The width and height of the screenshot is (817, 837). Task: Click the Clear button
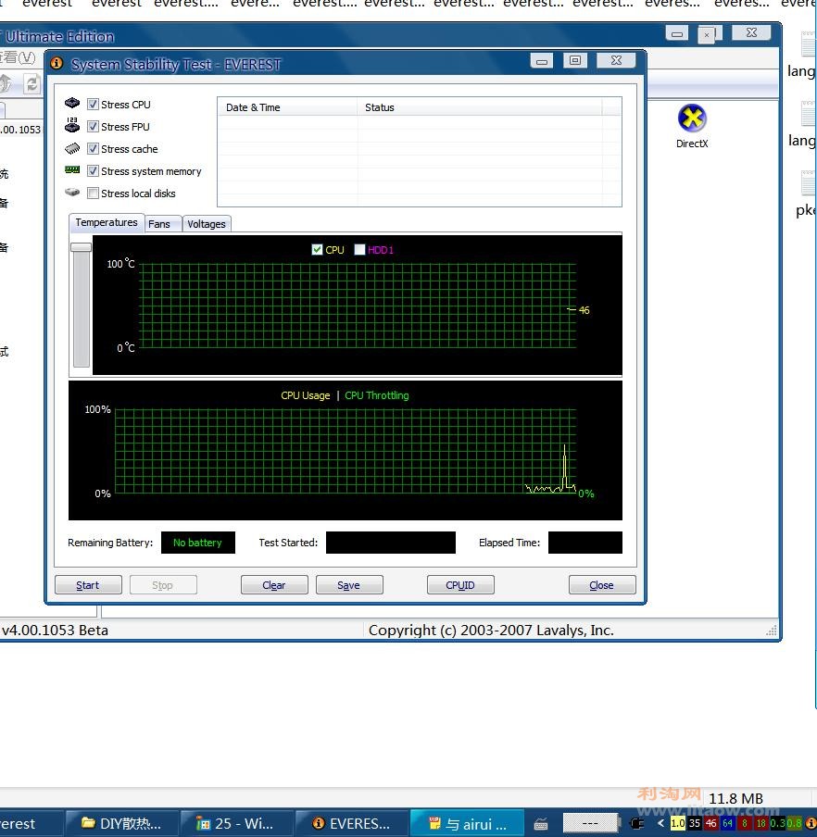point(274,585)
